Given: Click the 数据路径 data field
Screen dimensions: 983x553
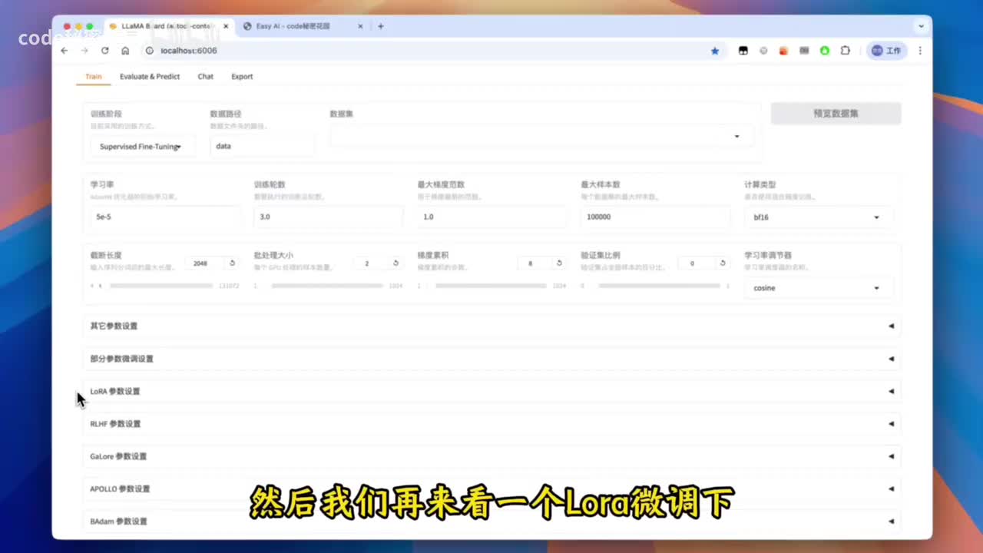Looking at the screenshot, I should click(261, 146).
